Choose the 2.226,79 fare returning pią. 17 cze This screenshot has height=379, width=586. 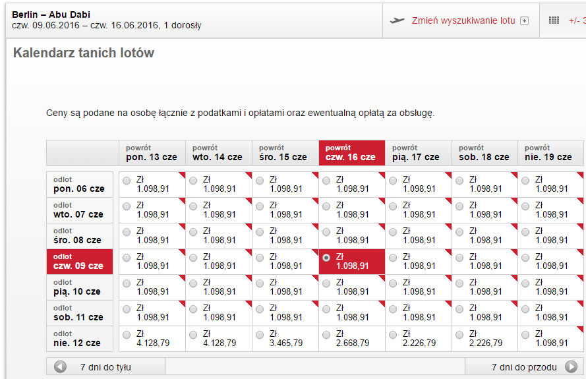coord(393,335)
